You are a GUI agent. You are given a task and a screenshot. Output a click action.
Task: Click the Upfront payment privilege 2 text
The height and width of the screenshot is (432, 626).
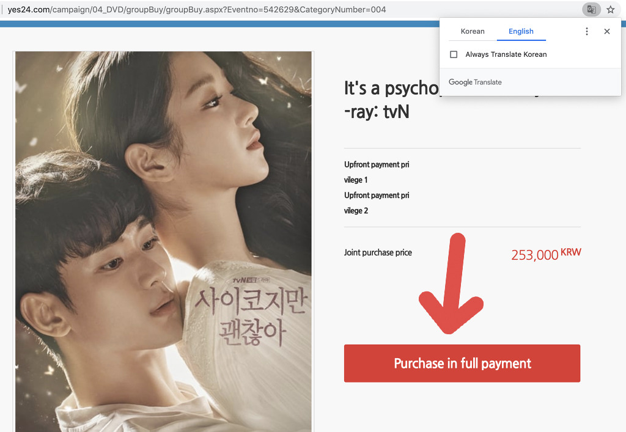pos(377,203)
